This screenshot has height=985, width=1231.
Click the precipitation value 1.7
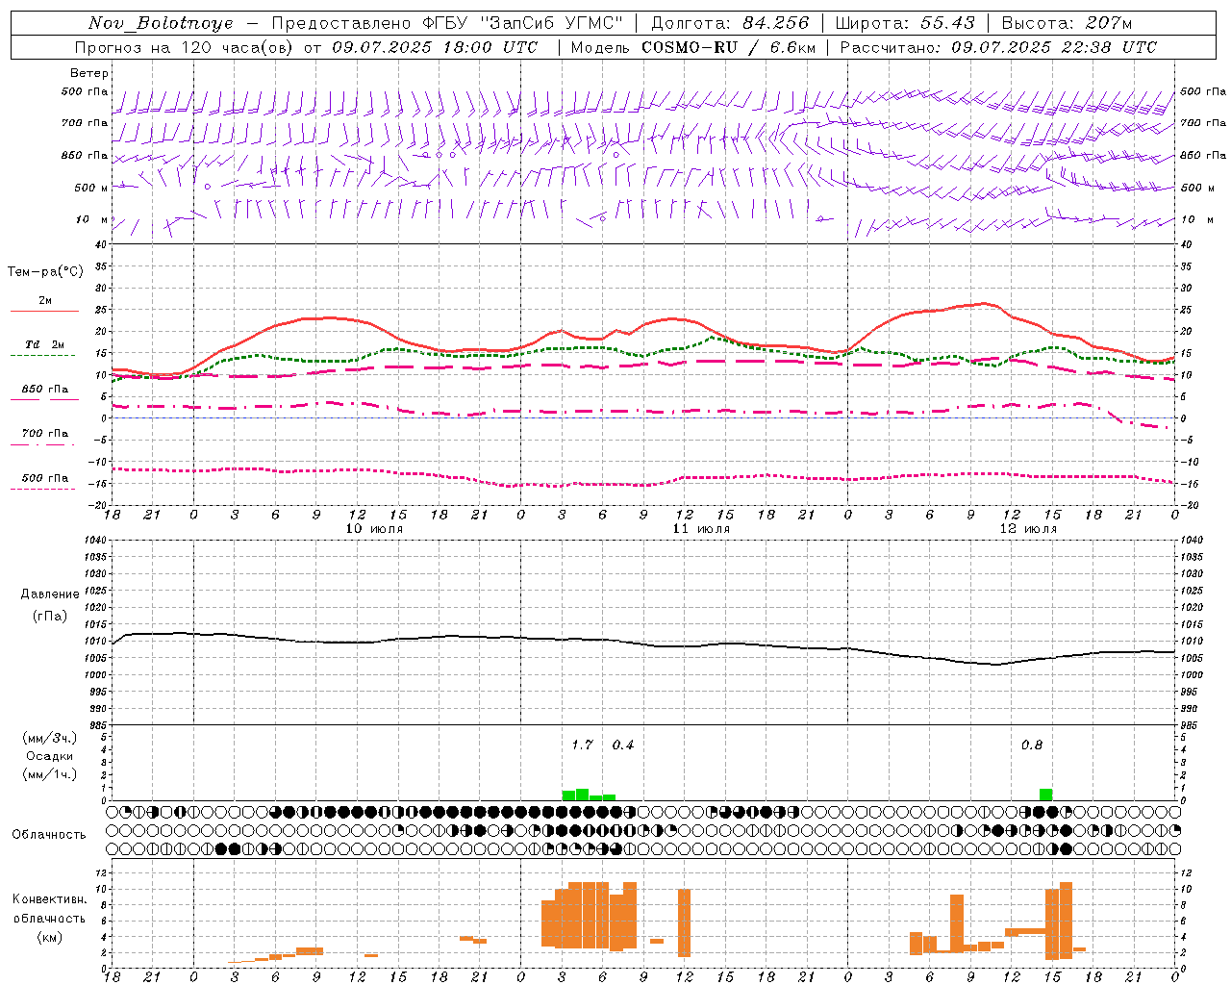[582, 745]
